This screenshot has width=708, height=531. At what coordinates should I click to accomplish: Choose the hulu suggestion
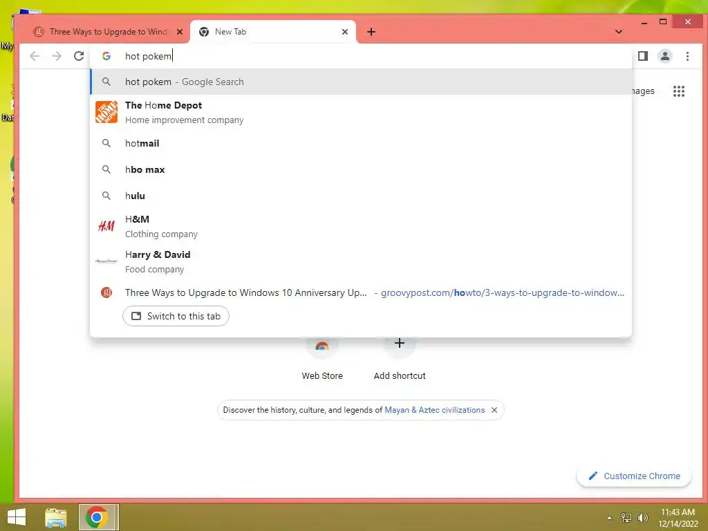(361, 196)
